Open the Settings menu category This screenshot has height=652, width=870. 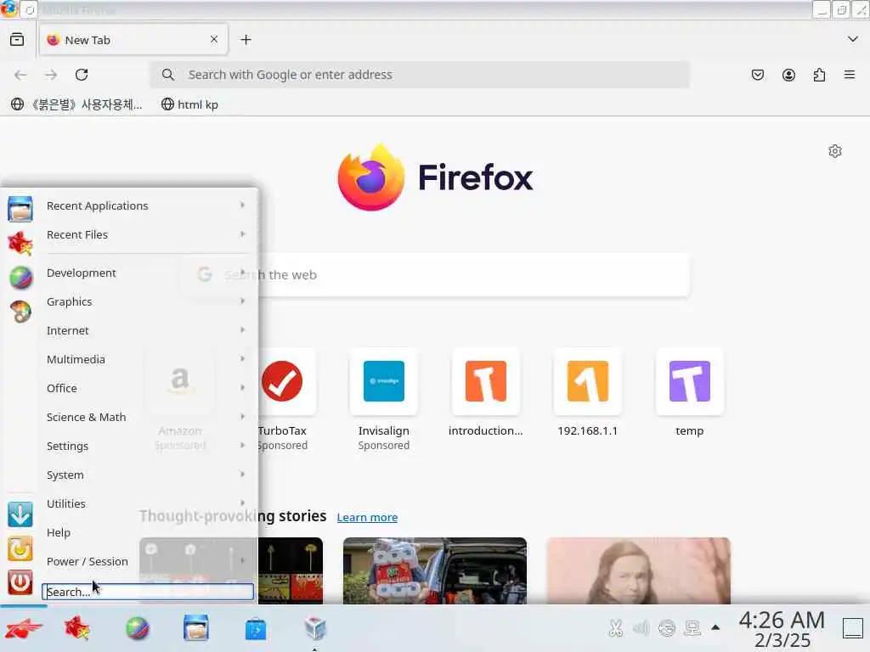tap(147, 446)
